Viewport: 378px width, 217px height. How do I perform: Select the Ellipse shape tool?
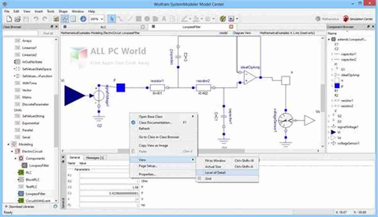[x=147, y=19]
